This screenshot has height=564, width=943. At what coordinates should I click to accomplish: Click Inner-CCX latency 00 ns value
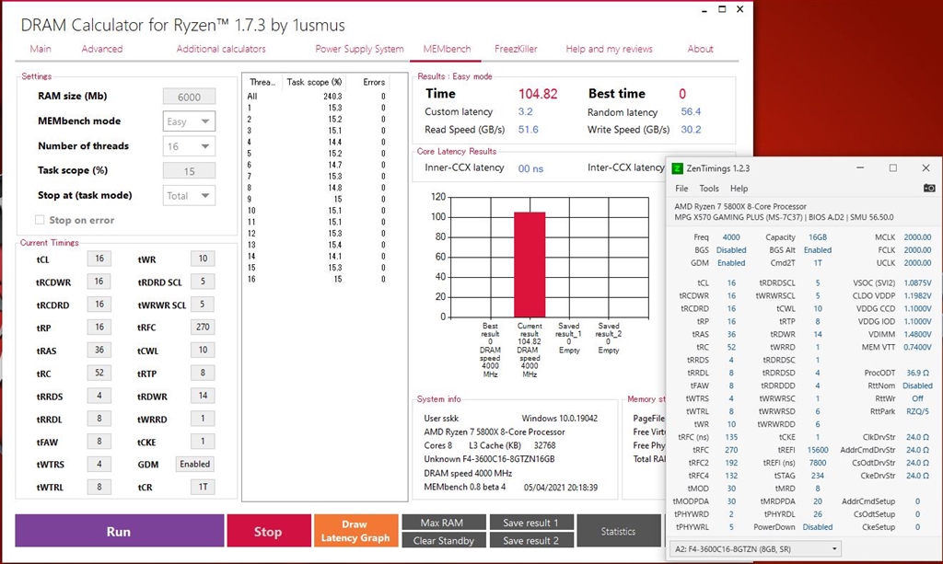click(530, 168)
